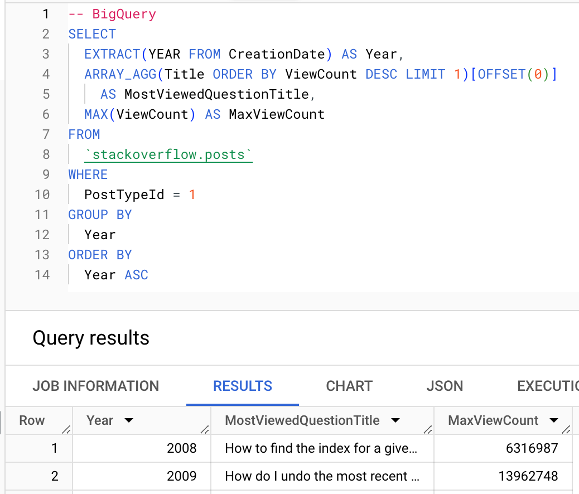Click the resize handle of the Row column
This screenshot has height=494, width=579.
coord(66,429)
